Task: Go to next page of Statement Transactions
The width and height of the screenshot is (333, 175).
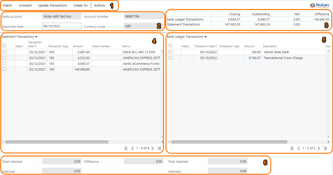Action: tap(152, 148)
